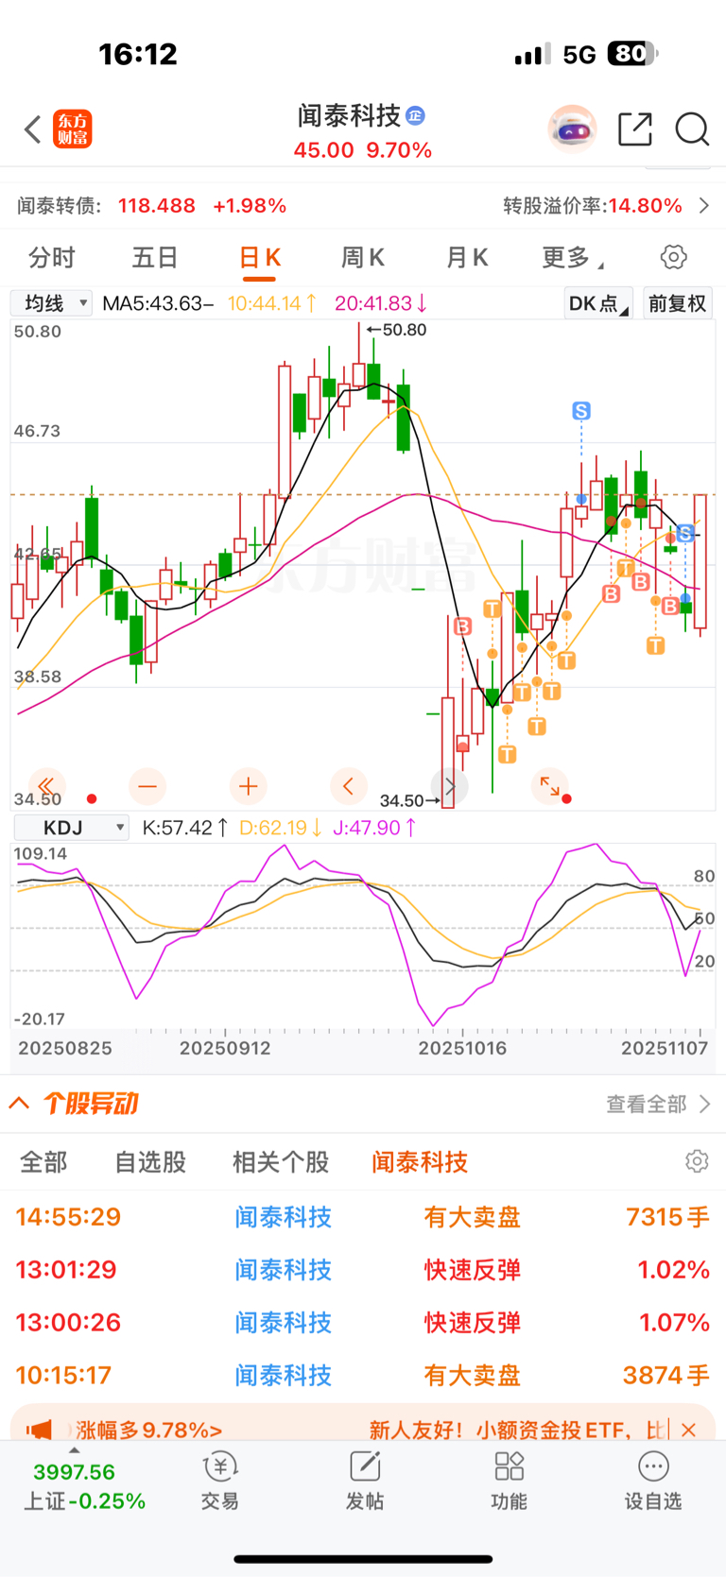The width and height of the screenshot is (726, 1577).
Task: Tap 3874手 large sell order value
Action: (x=666, y=1376)
